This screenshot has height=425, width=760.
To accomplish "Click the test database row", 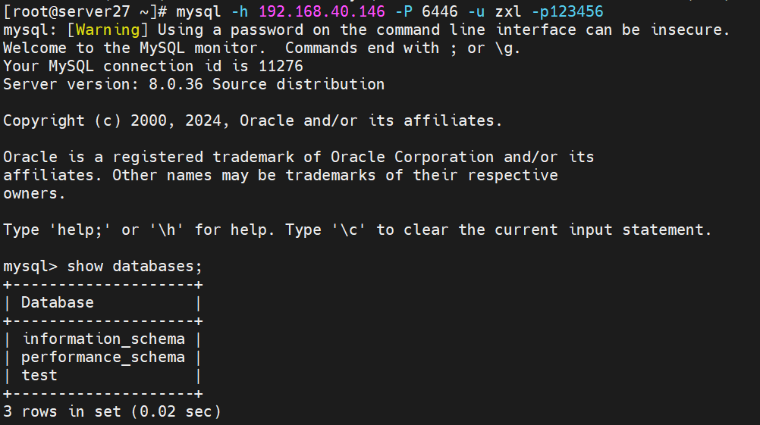I will tap(102, 375).
